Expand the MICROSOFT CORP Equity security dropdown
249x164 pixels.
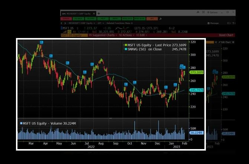tap(81, 23)
